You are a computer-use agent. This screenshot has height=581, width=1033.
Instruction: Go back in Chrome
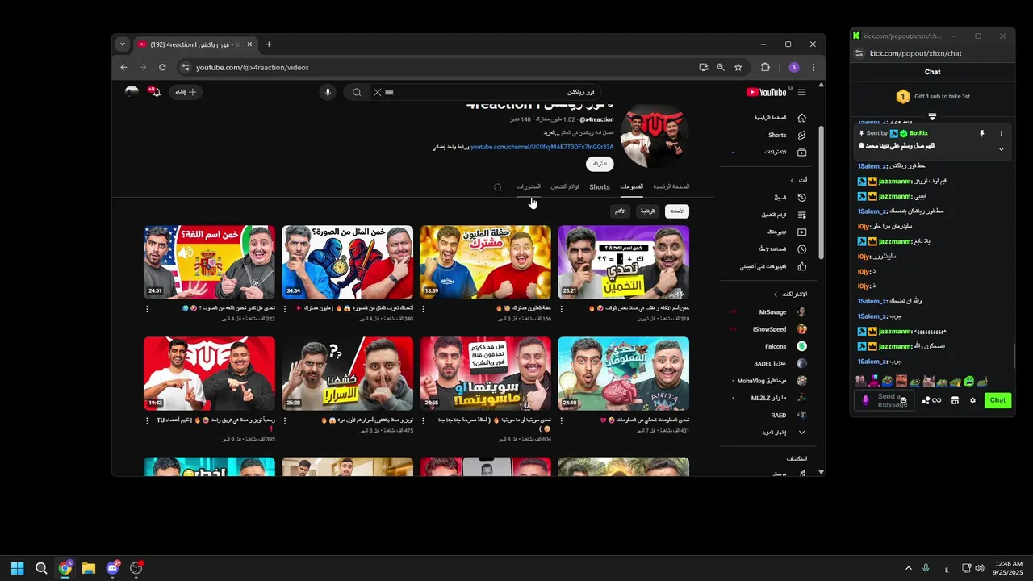123,67
